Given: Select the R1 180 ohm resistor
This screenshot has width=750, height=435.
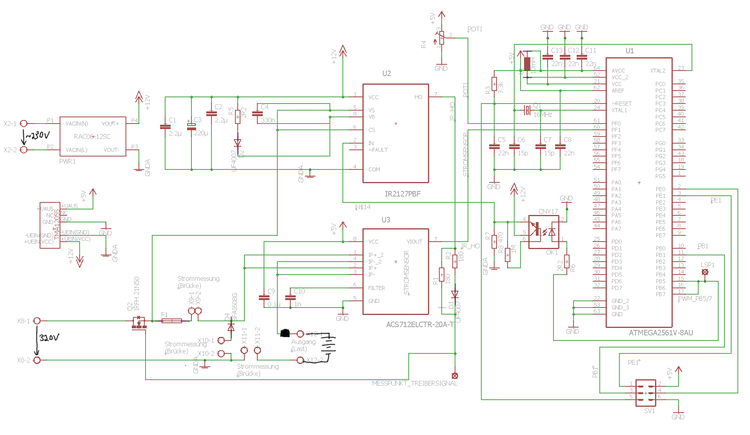Looking at the screenshot, I should point(442,275).
